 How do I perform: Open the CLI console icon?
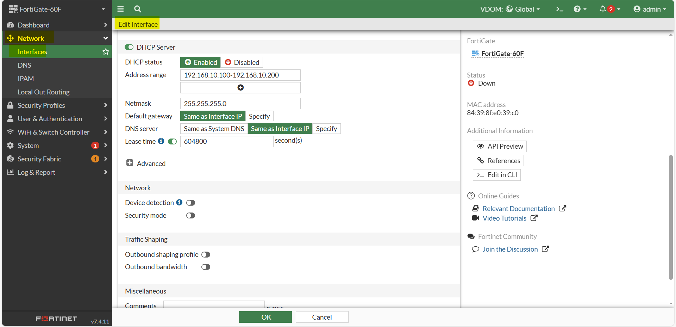[x=560, y=9]
